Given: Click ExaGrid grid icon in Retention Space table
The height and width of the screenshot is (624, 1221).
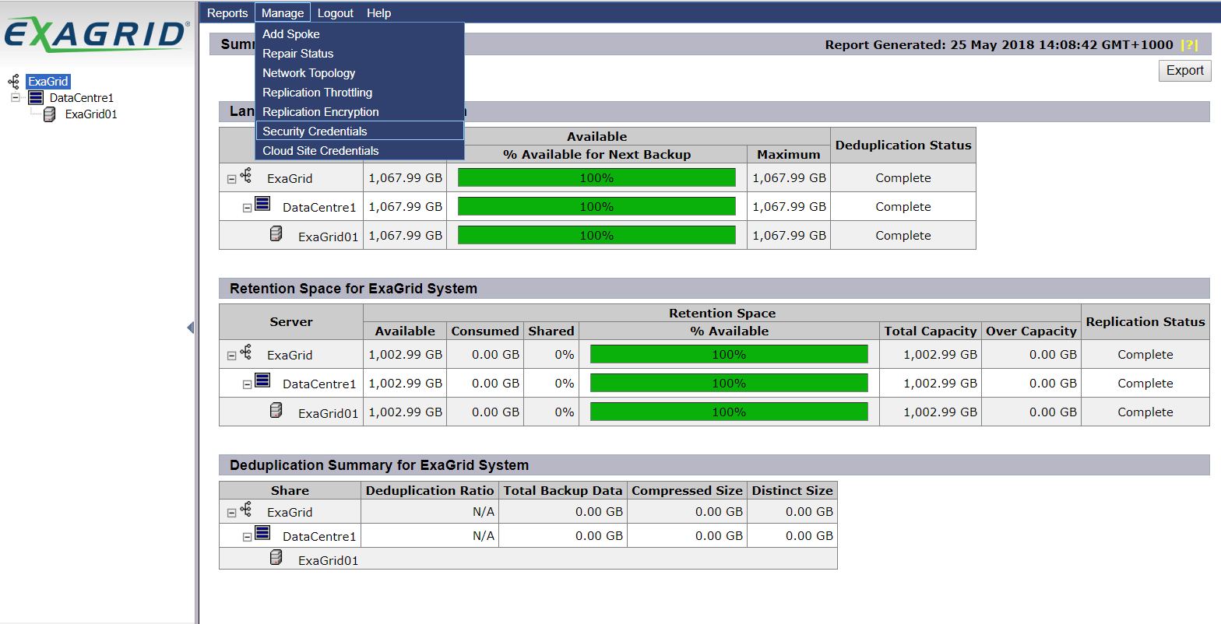Looking at the screenshot, I should pyautogui.click(x=246, y=352).
